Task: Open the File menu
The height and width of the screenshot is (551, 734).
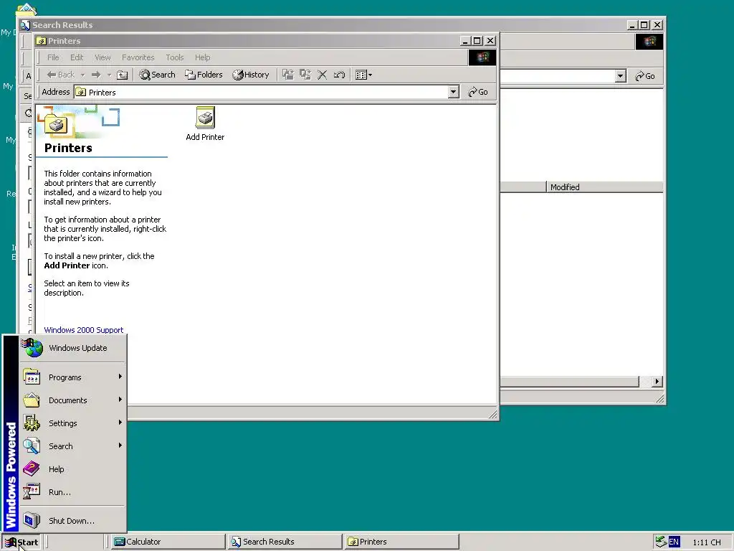Action: click(x=53, y=57)
